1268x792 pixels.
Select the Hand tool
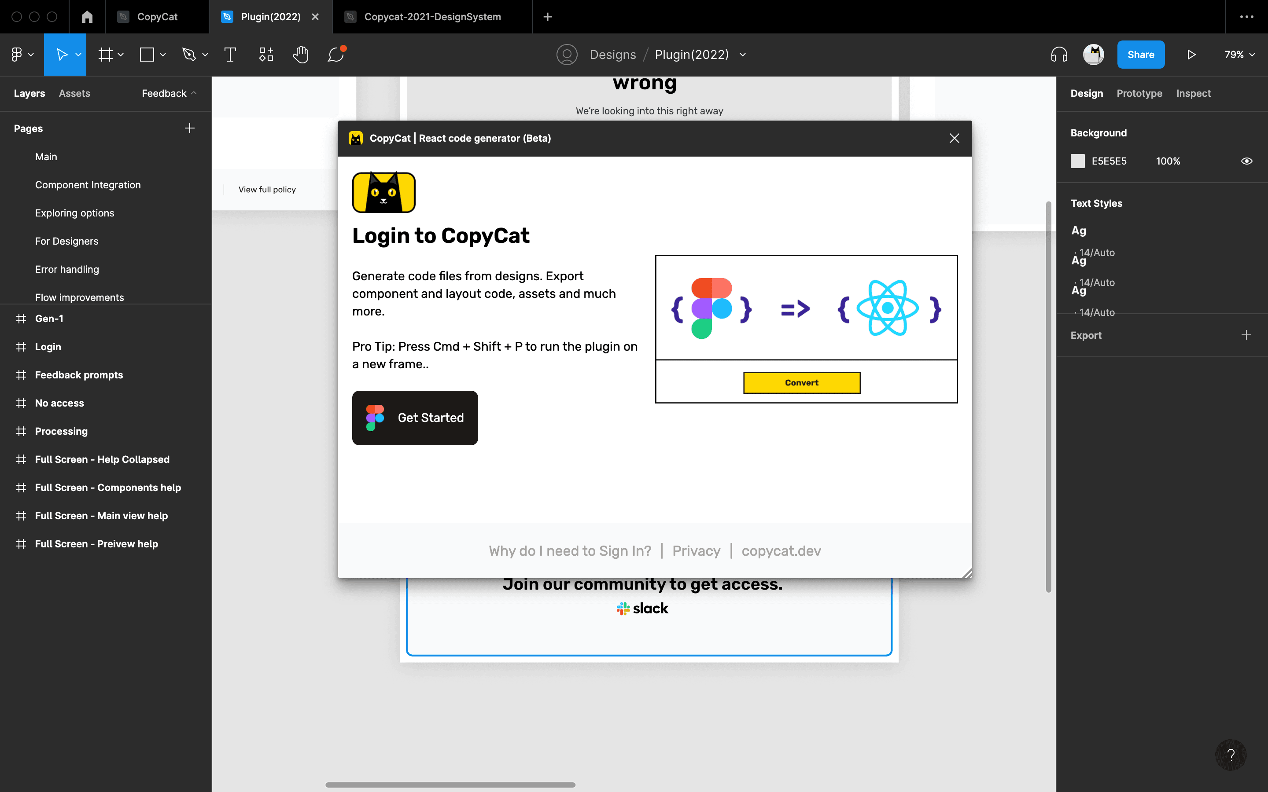[x=301, y=55]
